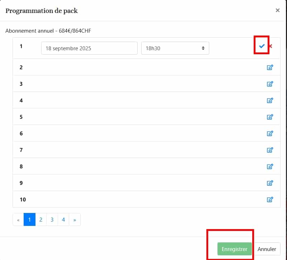Edit session 5 with pencil icon

click(x=270, y=117)
